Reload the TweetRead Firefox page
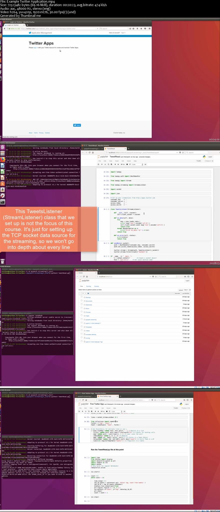Image resolution: width=220 pixels, height=512 pixels. pyautogui.click(x=90, y=152)
